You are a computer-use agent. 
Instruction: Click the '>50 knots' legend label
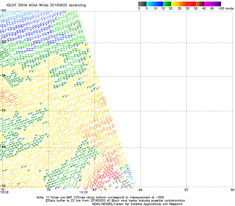[226, 9]
